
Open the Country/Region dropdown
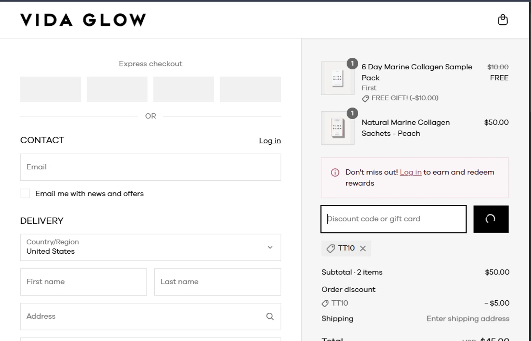(x=150, y=247)
